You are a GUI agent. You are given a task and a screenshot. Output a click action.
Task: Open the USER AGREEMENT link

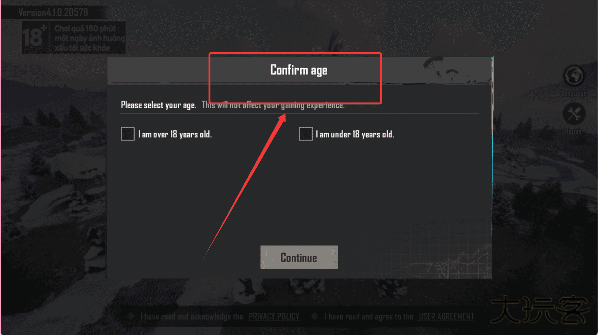446,317
